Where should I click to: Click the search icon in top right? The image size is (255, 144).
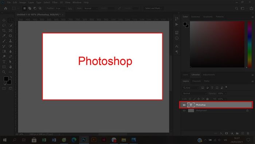(236, 8)
